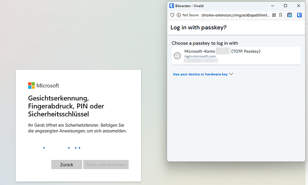Click the login.microsoft.com text

coord(200,56)
